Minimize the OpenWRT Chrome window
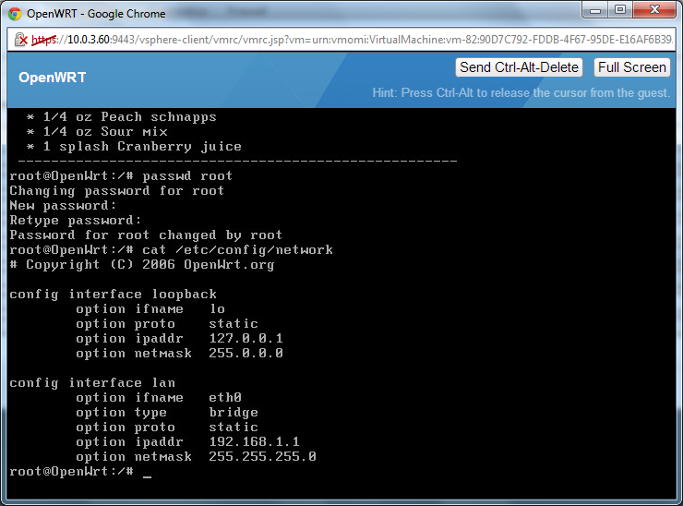The image size is (683, 506). [595, 10]
